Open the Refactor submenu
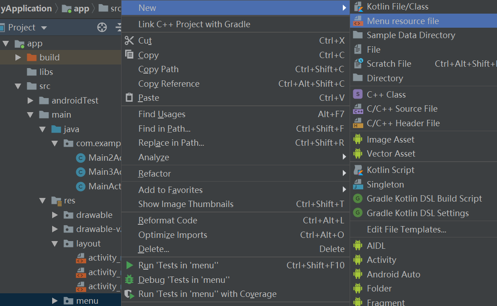Screen dimensions: 497x306 coord(156,173)
